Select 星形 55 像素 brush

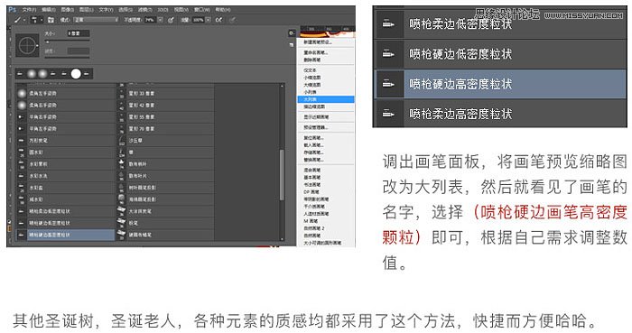click(x=165, y=117)
